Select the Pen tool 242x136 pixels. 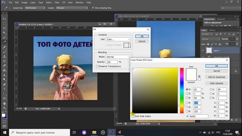click(5, 84)
